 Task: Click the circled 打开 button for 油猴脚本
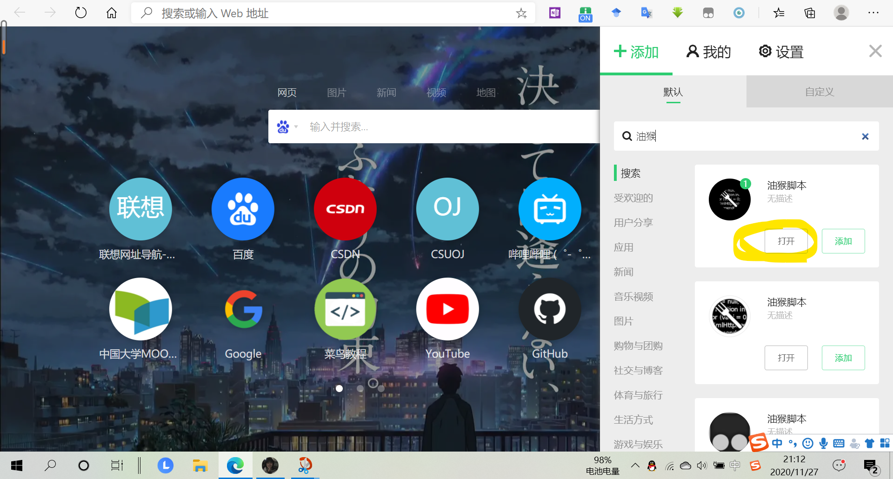pos(786,241)
